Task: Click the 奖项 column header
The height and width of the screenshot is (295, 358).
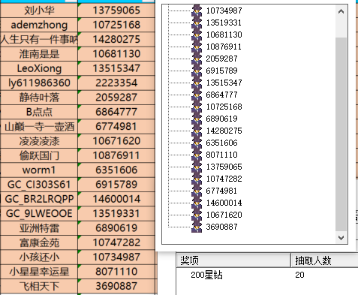Action: point(233,260)
